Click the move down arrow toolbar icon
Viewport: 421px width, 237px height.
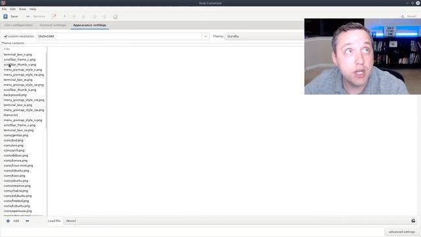pyautogui.click(x=84, y=16)
